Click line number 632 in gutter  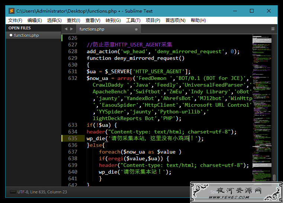[x=73, y=78]
